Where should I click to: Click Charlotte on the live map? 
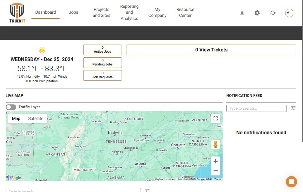tap(178, 145)
